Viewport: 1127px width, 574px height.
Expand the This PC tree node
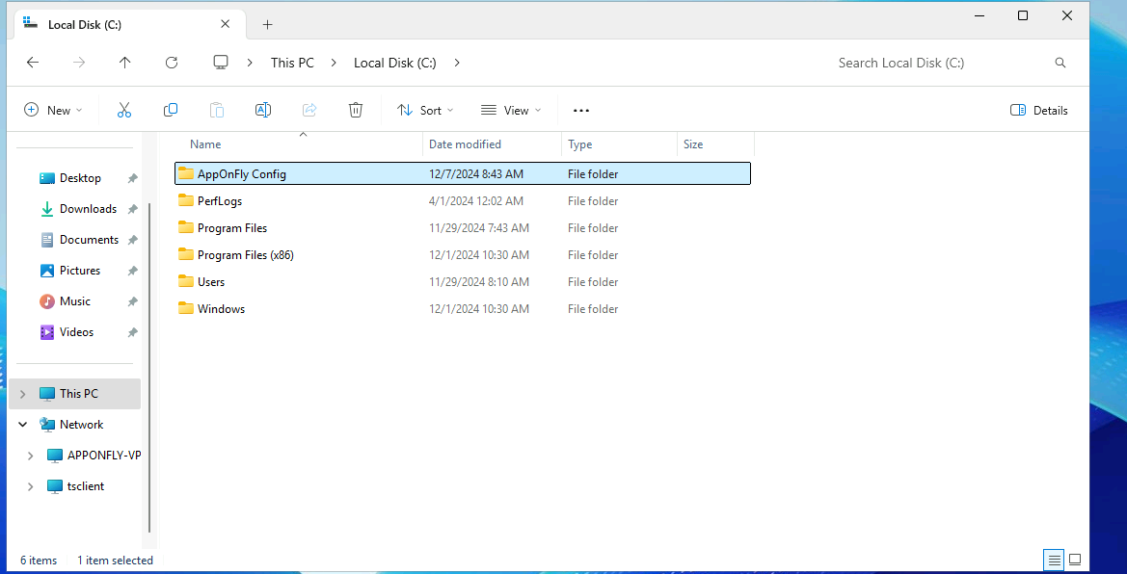tap(23, 394)
